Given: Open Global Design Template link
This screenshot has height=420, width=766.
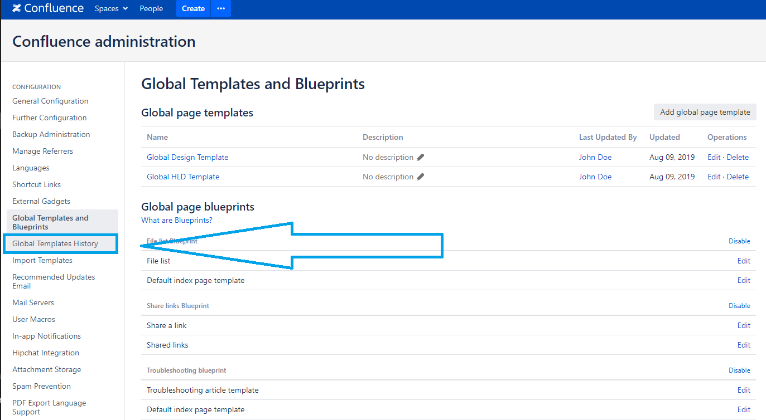Looking at the screenshot, I should tap(187, 157).
